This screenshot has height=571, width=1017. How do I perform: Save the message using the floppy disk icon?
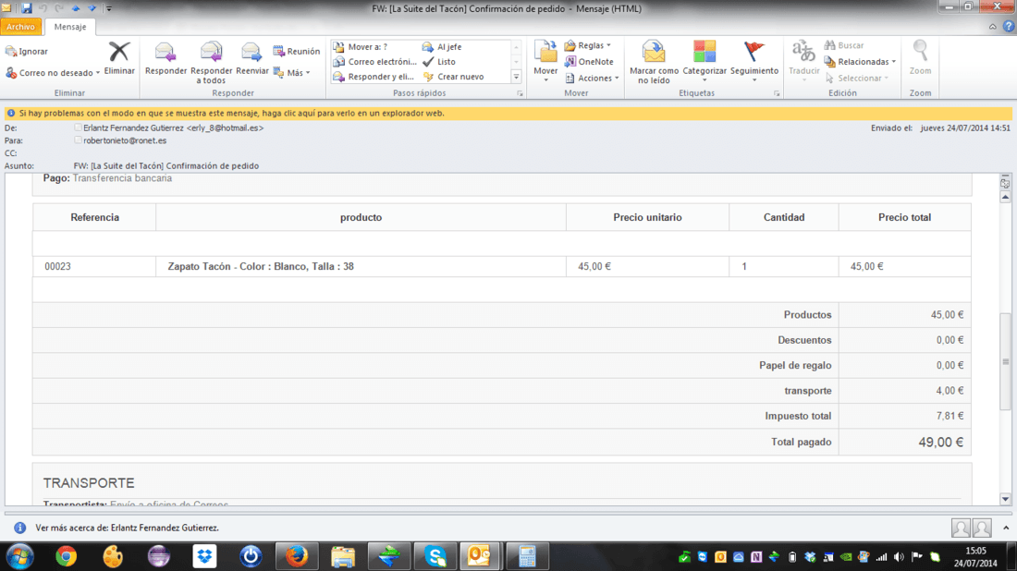[27, 8]
